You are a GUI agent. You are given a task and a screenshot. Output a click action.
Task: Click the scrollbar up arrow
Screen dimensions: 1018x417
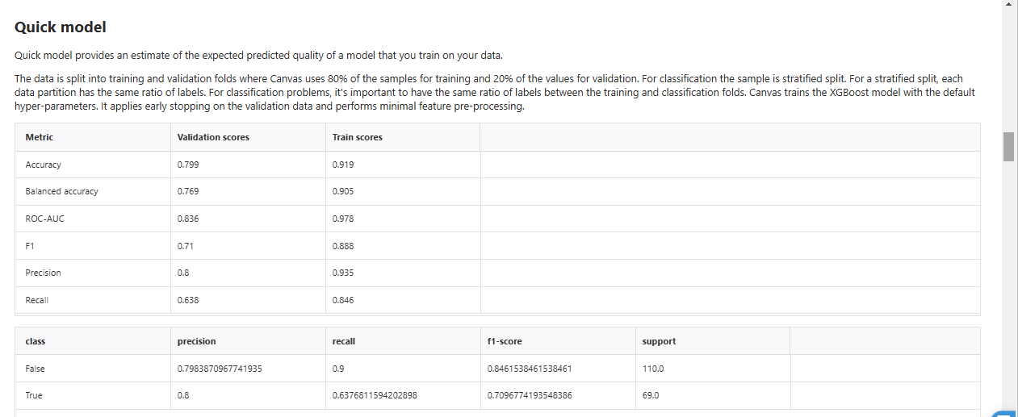[1008, 5]
